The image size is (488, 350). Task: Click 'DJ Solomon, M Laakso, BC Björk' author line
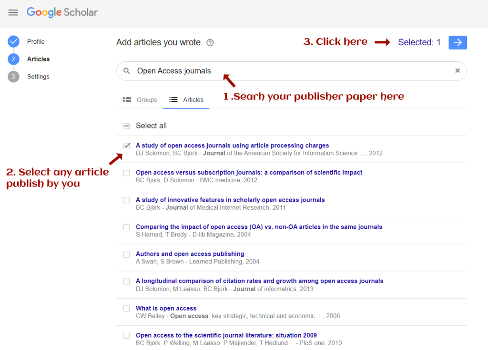[224, 289]
